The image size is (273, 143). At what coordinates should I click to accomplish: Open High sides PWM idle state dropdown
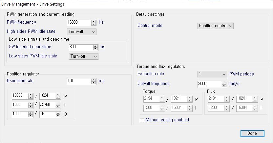pyautogui.click(x=82, y=32)
